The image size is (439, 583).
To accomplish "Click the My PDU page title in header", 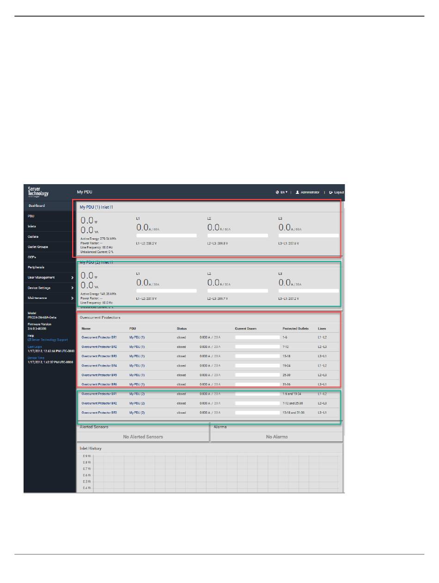I will (85, 192).
